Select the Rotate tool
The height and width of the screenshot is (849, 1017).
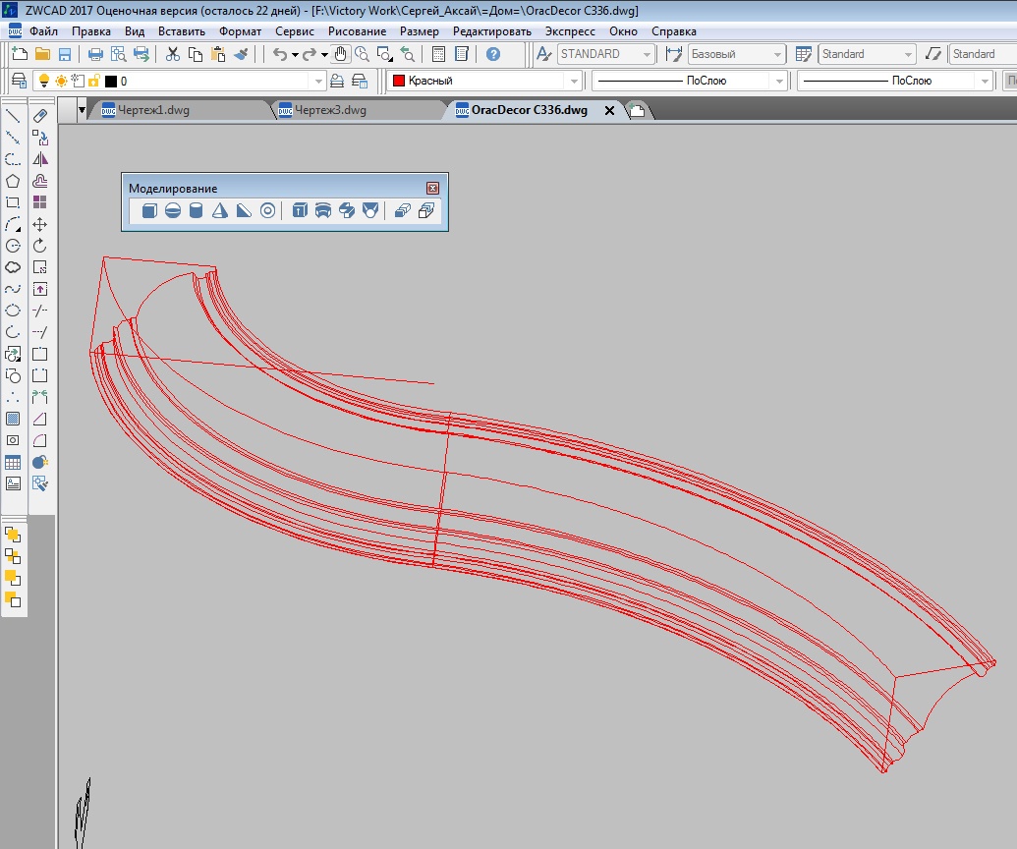[40, 246]
